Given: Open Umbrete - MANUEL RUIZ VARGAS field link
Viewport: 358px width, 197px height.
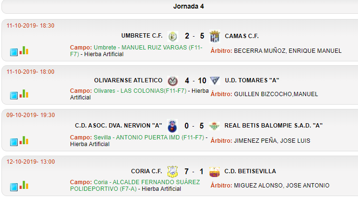Looking at the screenshot, I should click(x=136, y=50).
